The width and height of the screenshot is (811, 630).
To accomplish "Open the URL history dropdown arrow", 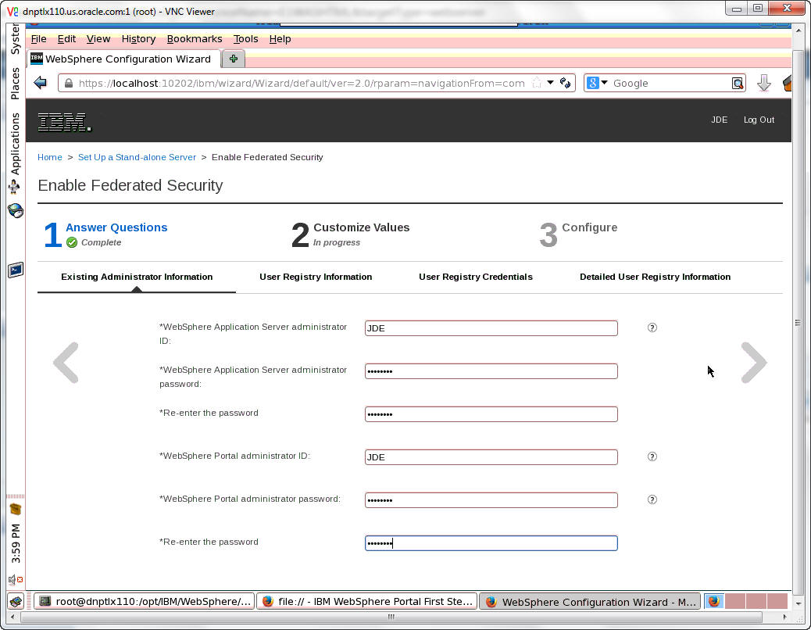I will (x=550, y=83).
